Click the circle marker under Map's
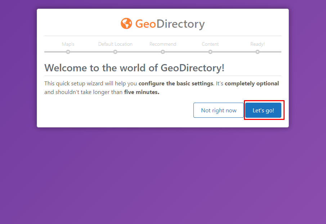 tap(68, 52)
